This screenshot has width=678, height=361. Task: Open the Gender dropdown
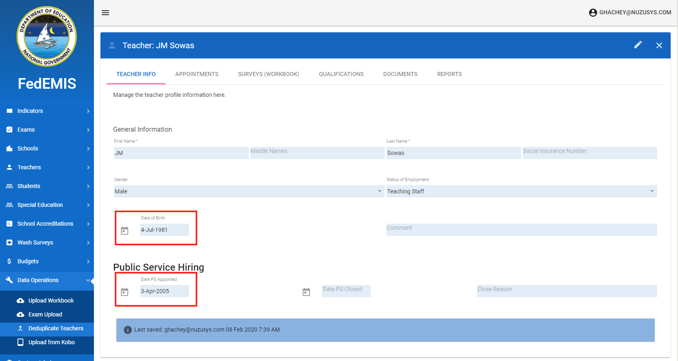click(248, 191)
